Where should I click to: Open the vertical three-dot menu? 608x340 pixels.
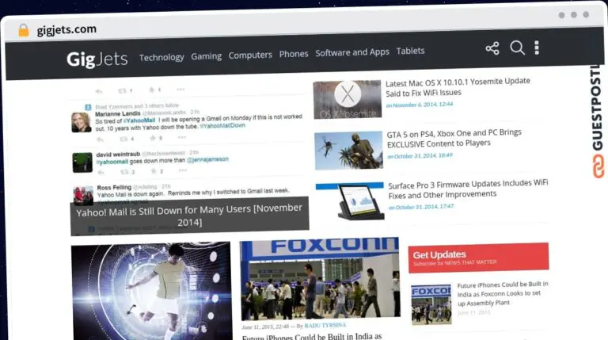click(x=537, y=48)
